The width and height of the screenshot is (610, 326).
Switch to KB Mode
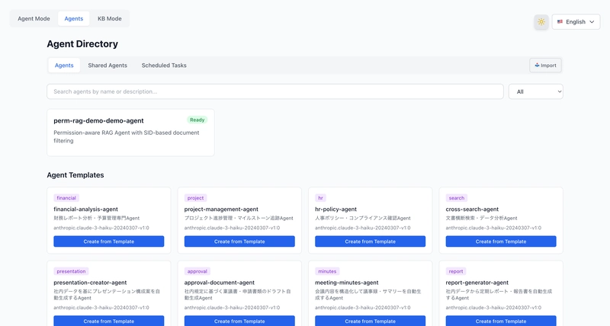coord(109,18)
